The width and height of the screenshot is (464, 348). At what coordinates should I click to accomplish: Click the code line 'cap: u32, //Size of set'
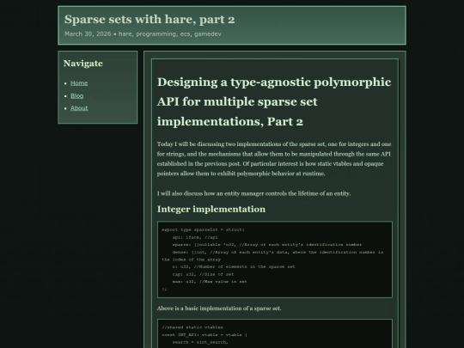click(x=203, y=274)
